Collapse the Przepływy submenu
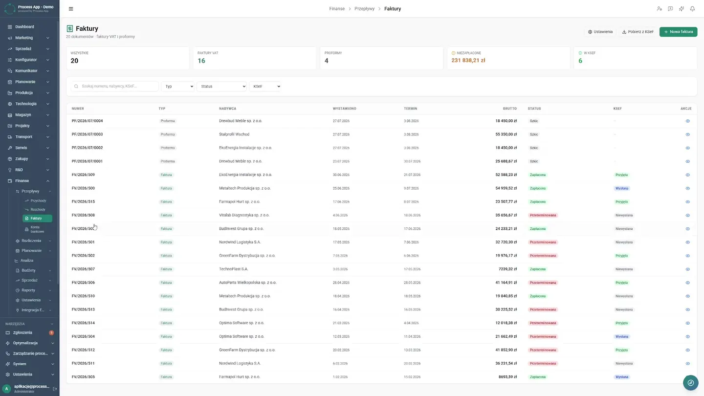Image resolution: width=704 pixels, height=396 pixels. 33,191
